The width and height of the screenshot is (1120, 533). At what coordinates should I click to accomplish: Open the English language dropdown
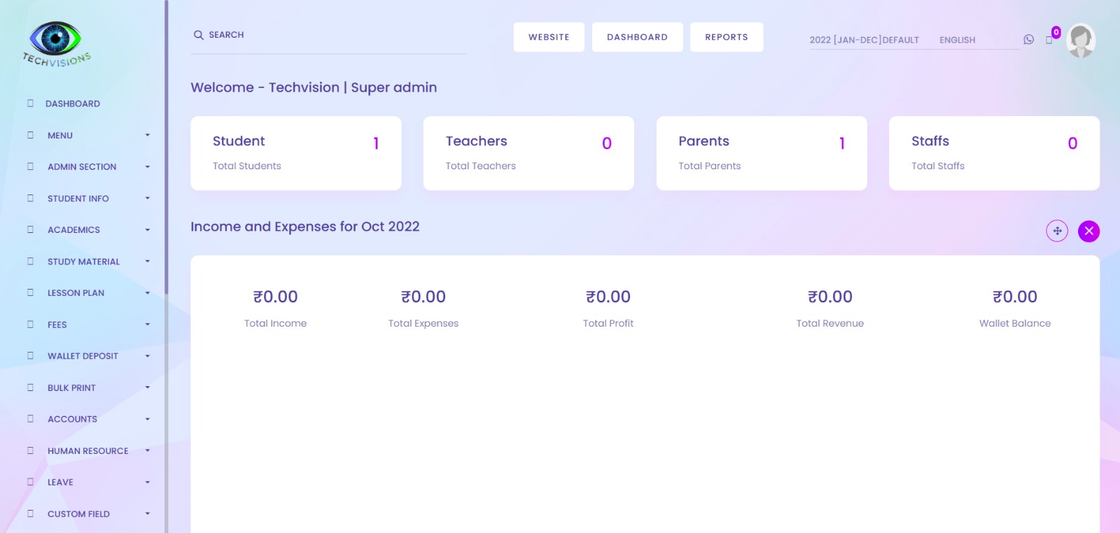click(957, 40)
